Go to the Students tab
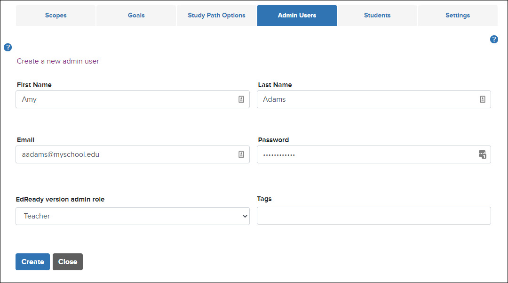This screenshot has width=508, height=283. pos(377,15)
